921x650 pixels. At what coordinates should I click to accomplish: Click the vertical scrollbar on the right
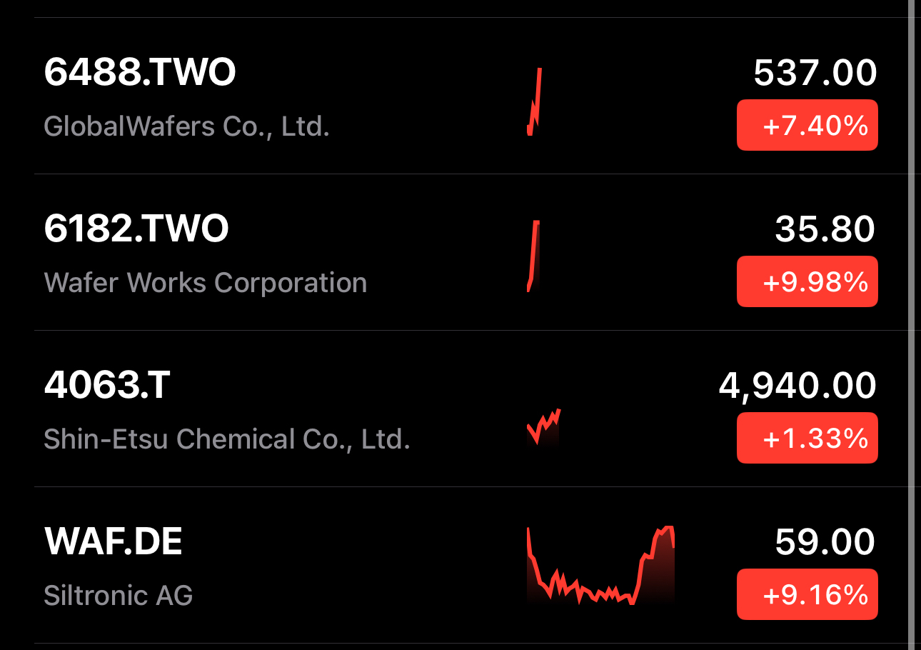(x=912, y=325)
